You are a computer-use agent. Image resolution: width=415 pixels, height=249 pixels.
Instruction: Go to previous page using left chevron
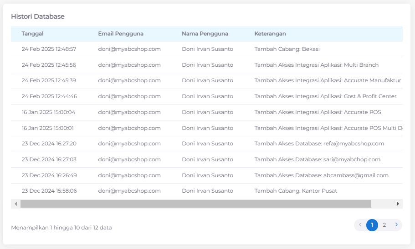pos(360,225)
